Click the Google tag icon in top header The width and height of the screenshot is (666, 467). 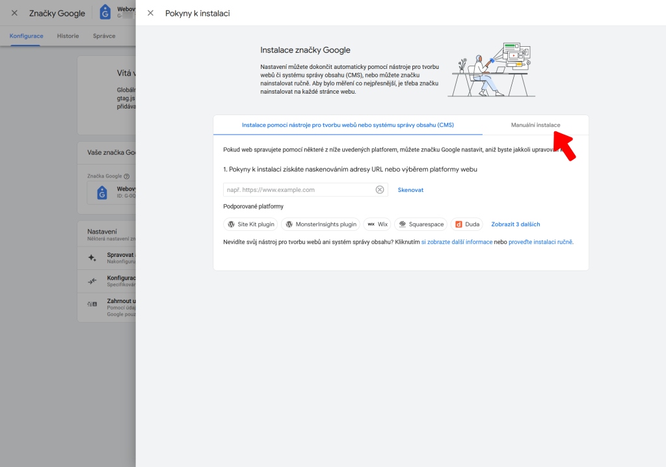[104, 10]
